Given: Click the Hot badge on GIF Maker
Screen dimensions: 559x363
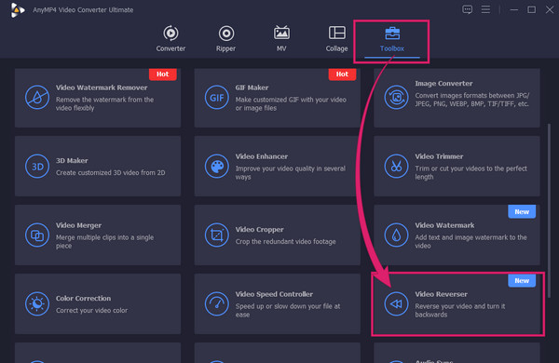Looking at the screenshot, I should (x=342, y=74).
